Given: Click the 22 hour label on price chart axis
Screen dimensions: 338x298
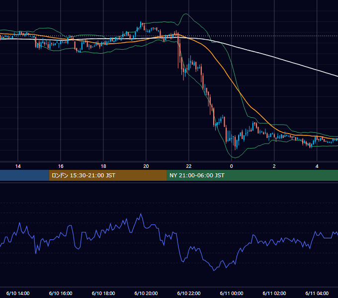Looking at the screenshot, I should [x=188, y=166].
